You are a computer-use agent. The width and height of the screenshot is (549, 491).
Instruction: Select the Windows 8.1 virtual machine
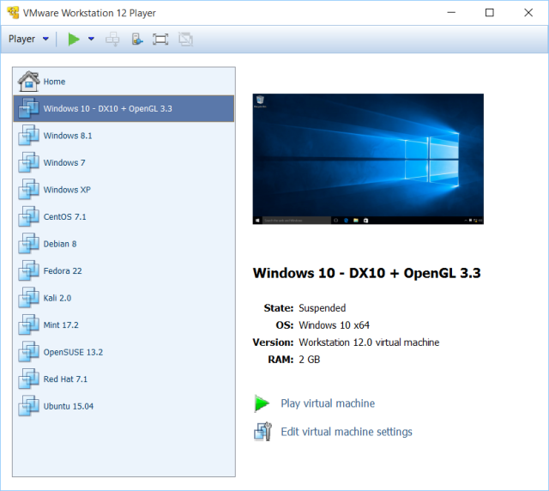[67, 136]
